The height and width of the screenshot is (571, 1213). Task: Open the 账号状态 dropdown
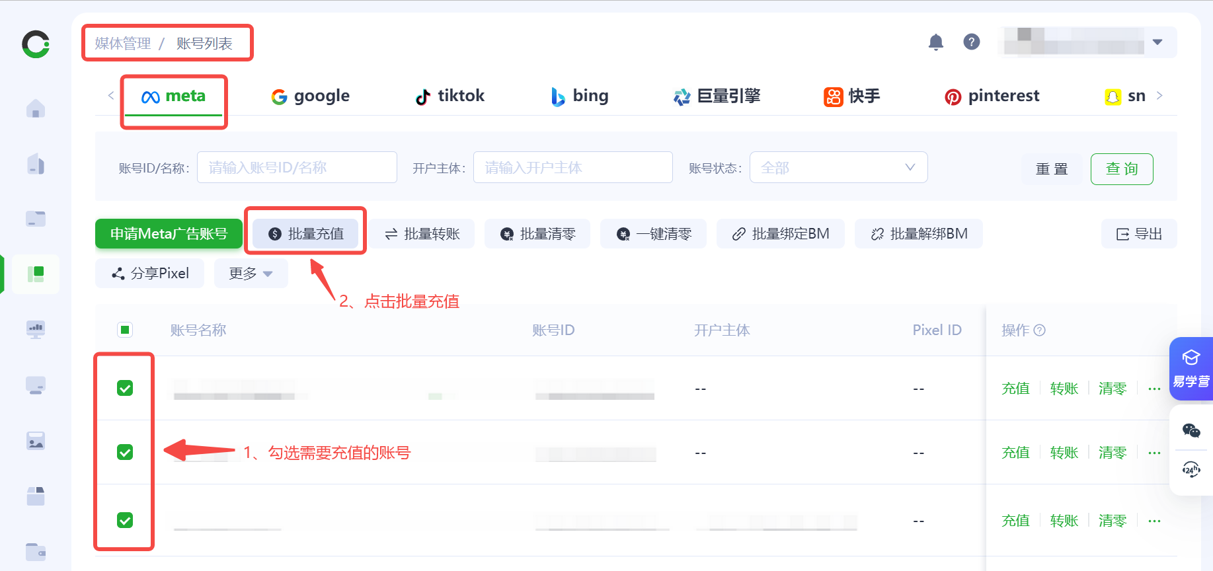(x=838, y=168)
